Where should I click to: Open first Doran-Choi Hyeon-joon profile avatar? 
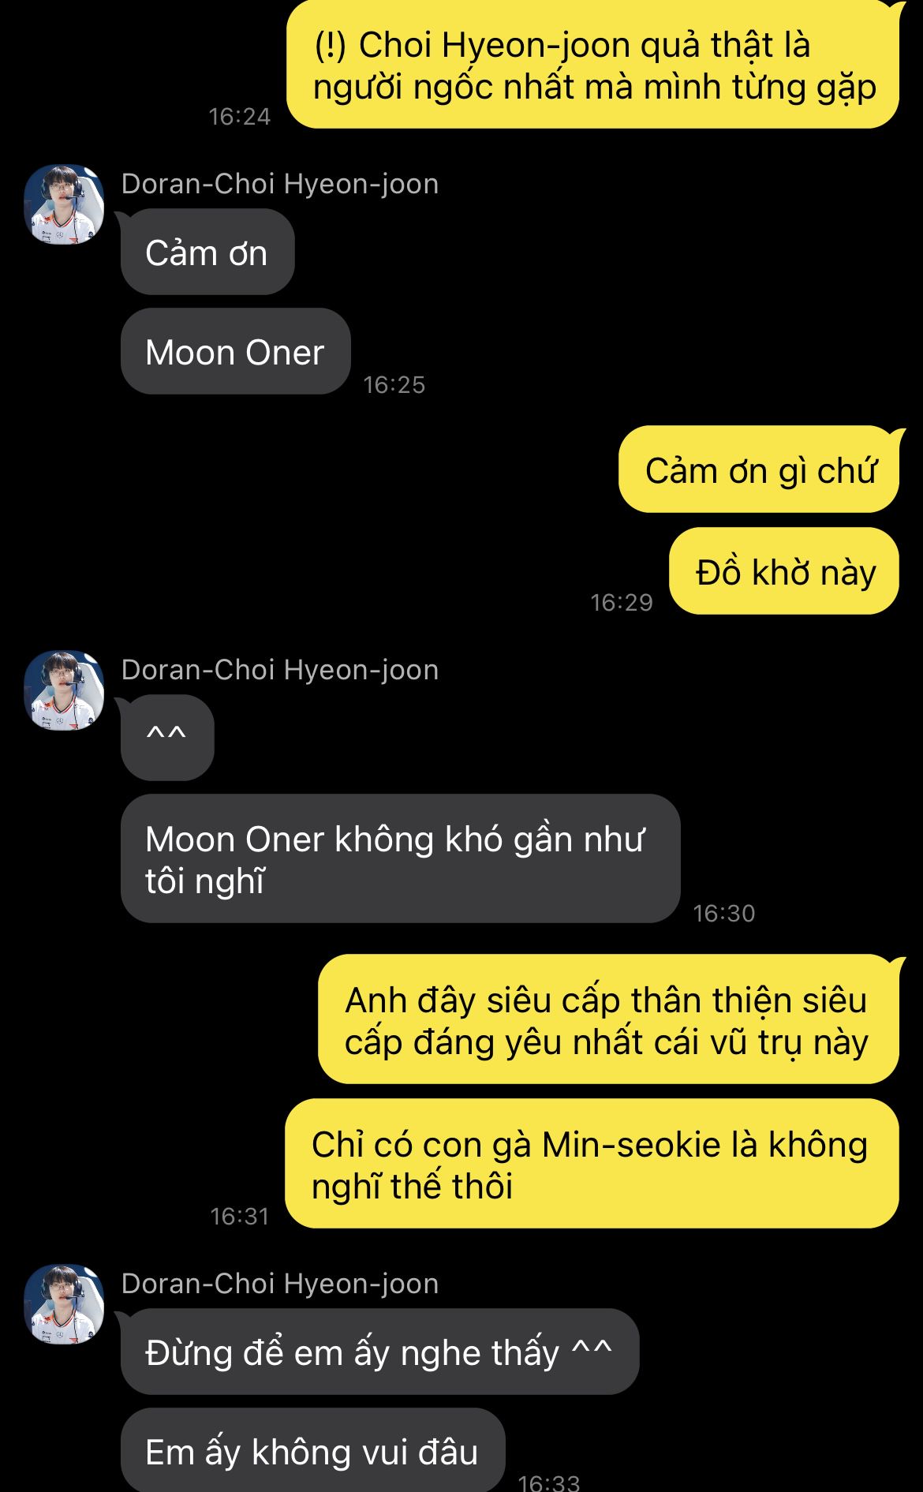click(64, 204)
